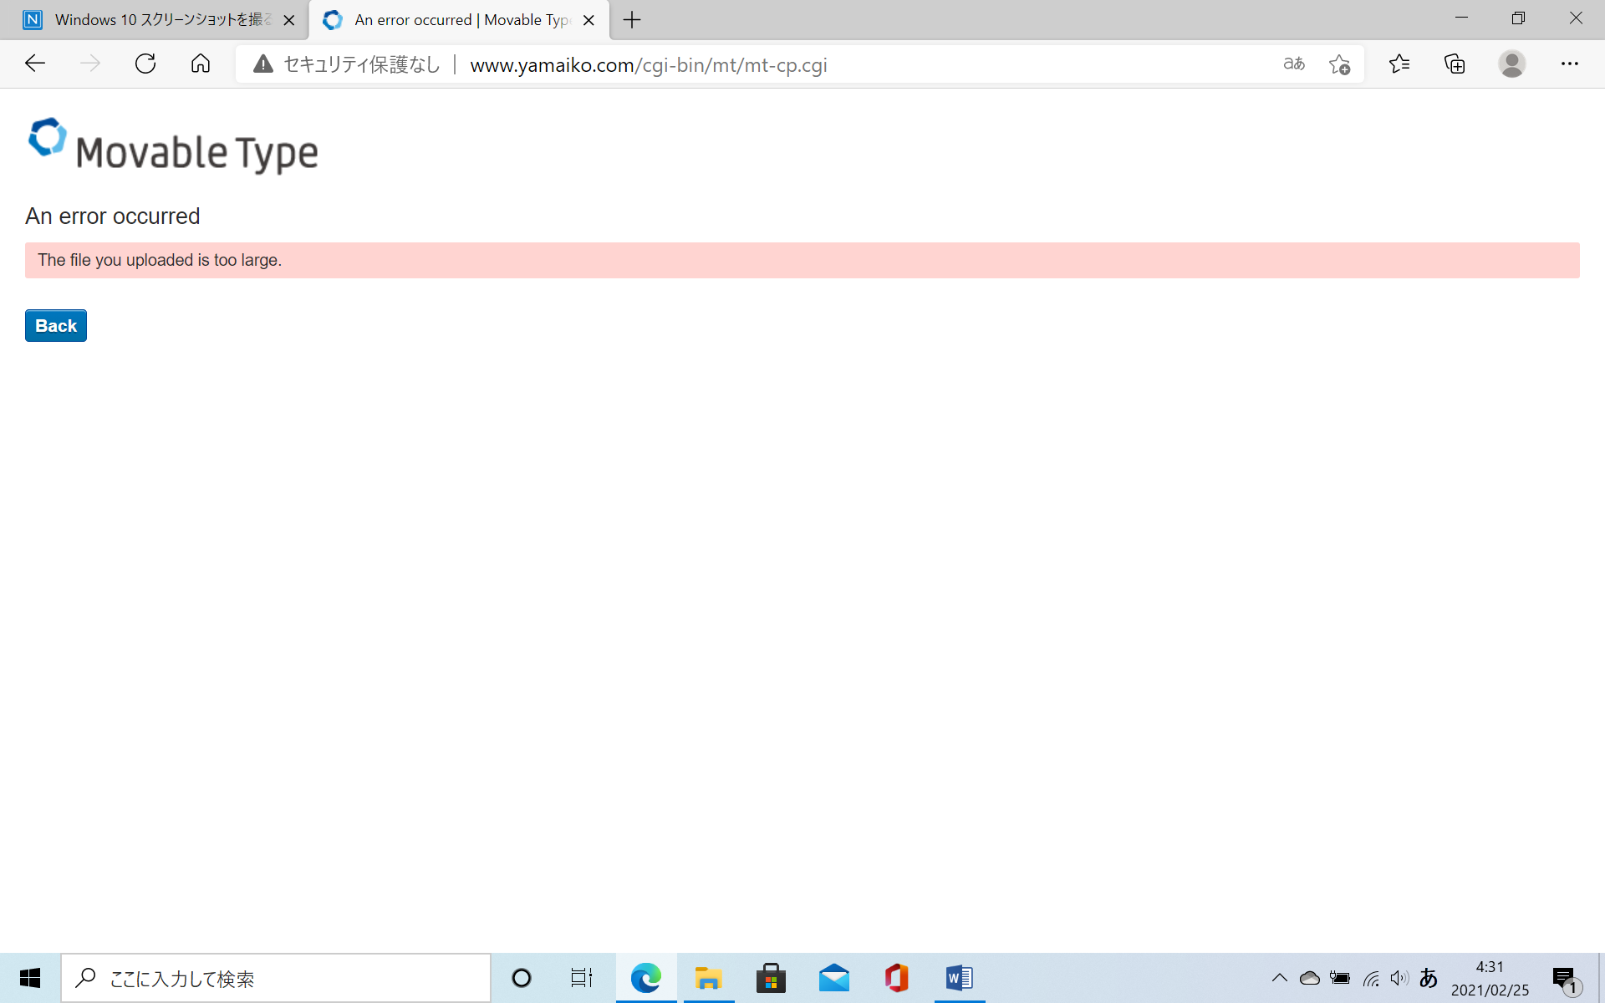Open the translate page icon
Viewport: 1605px width, 1003px height.
coord(1294,64)
